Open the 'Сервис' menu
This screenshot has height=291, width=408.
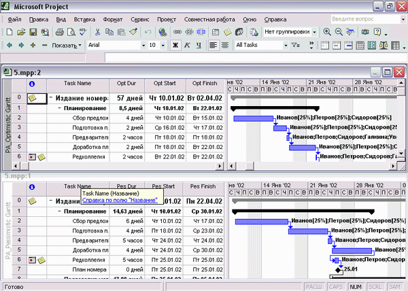pos(140,20)
